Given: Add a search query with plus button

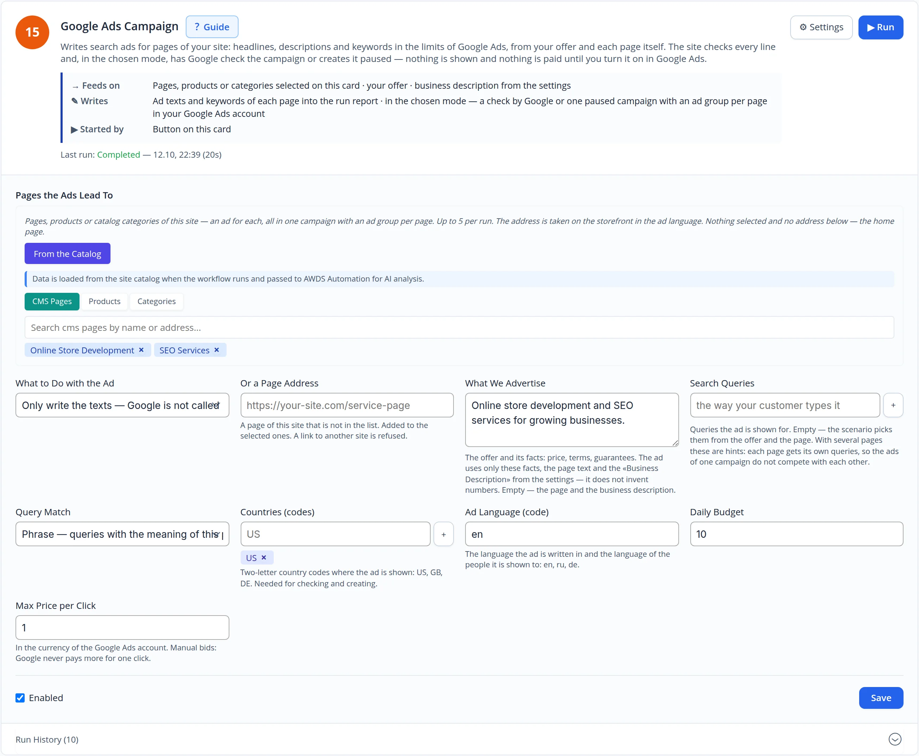Looking at the screenshot, I should 893,405.
